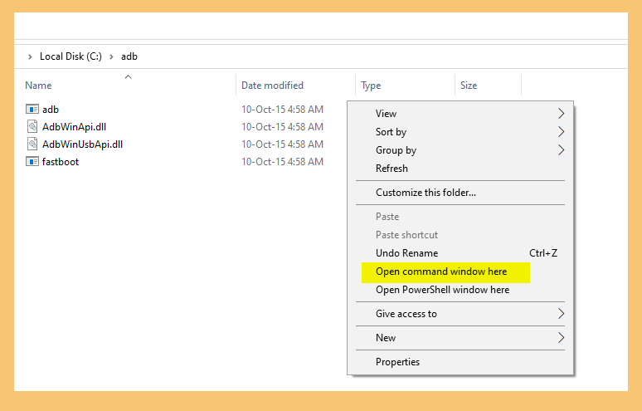Expand the Group by submenu arrow
The height and width of the screenshot is (411, 642).
tap(561, 150)
